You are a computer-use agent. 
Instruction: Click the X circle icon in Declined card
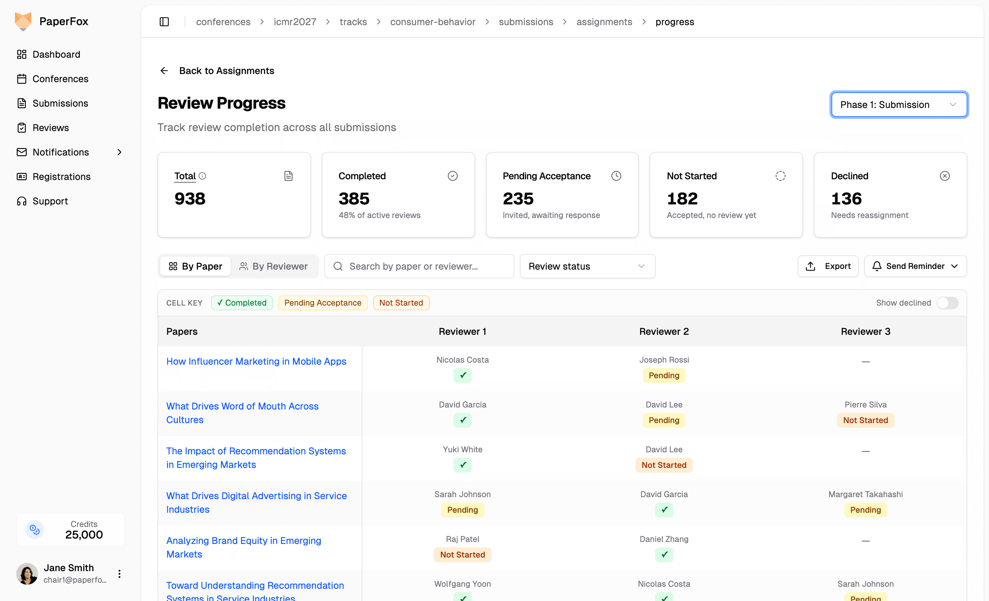945,176
